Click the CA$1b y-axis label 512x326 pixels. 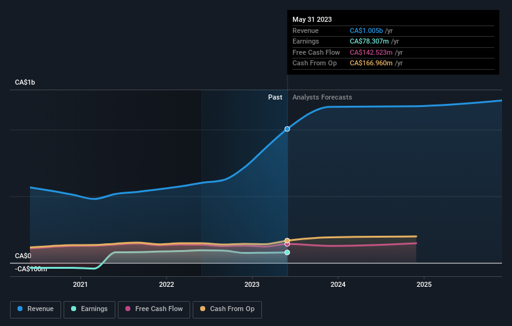[x=25, y=82]
